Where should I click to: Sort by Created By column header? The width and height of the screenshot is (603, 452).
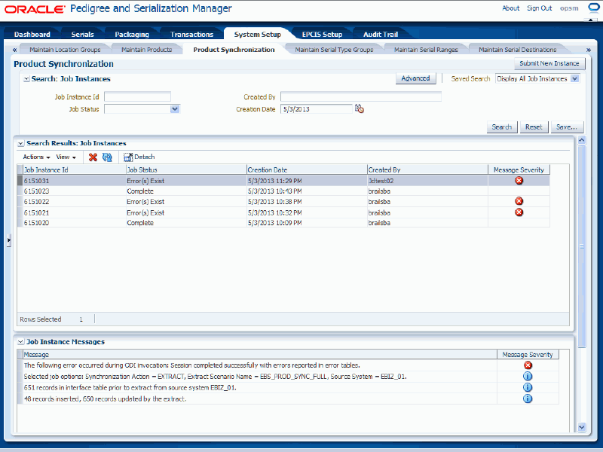pyautogui.click(x=427, y=170)
